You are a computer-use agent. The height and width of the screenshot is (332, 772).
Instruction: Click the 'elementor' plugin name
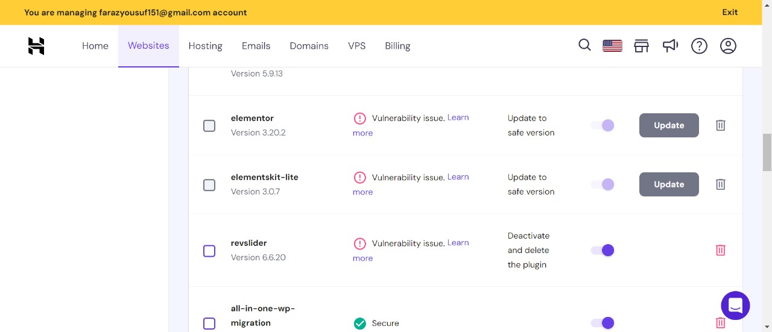coord(252,118)
